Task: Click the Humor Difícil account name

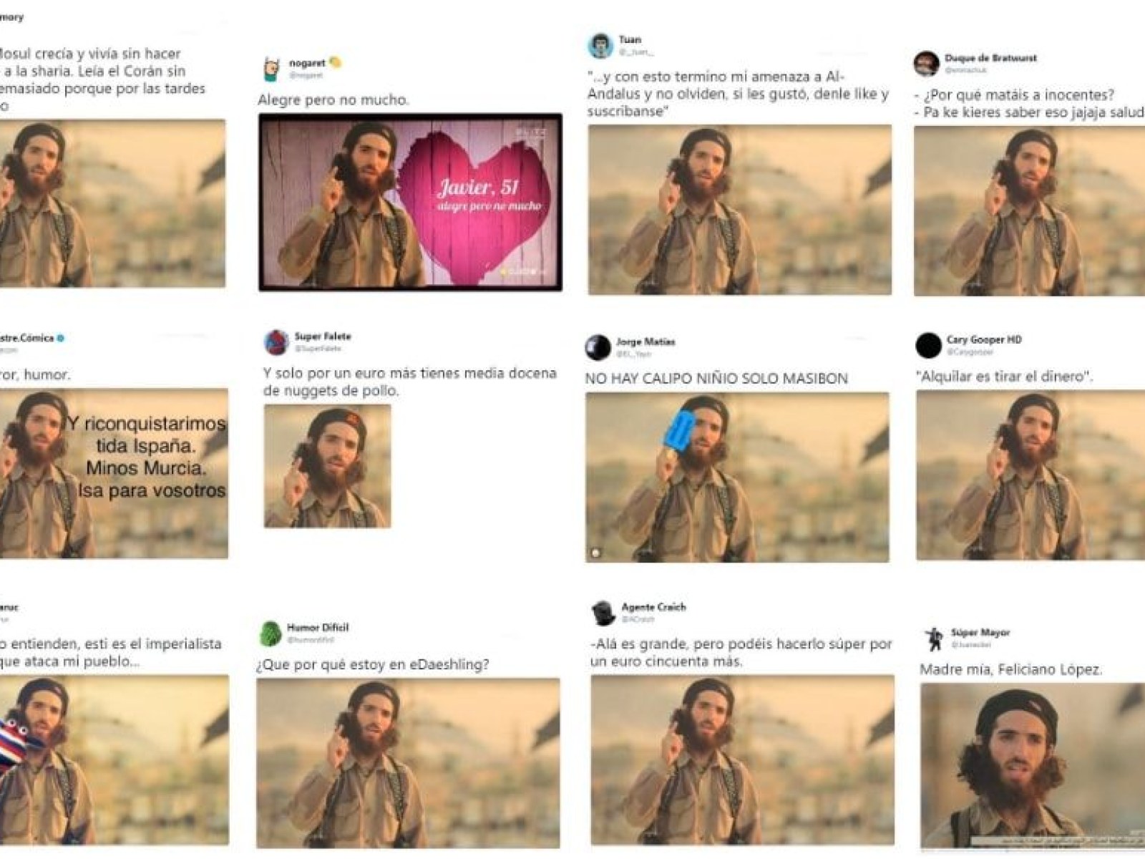Action: pos(318,628)
